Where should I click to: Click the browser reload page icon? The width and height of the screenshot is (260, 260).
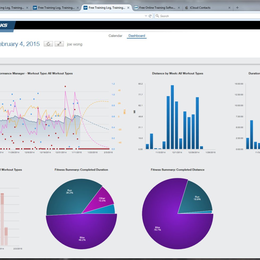150,16
